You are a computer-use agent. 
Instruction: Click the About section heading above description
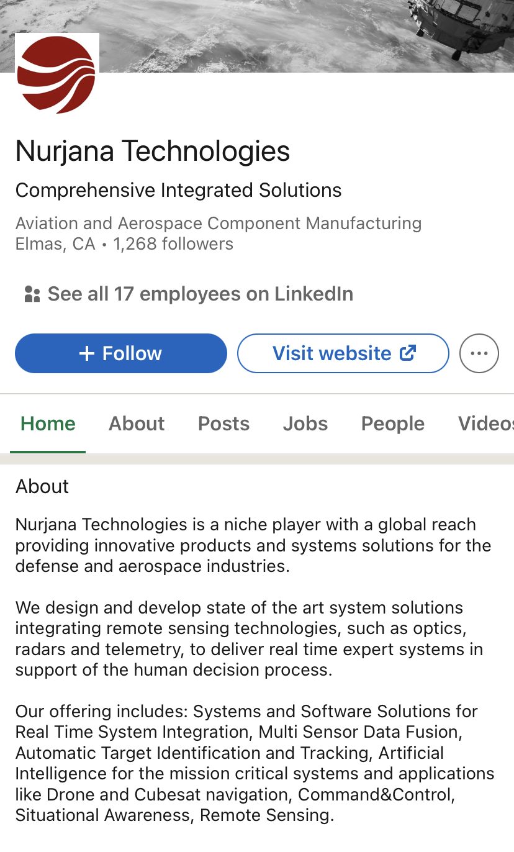[x=42, y=486]
